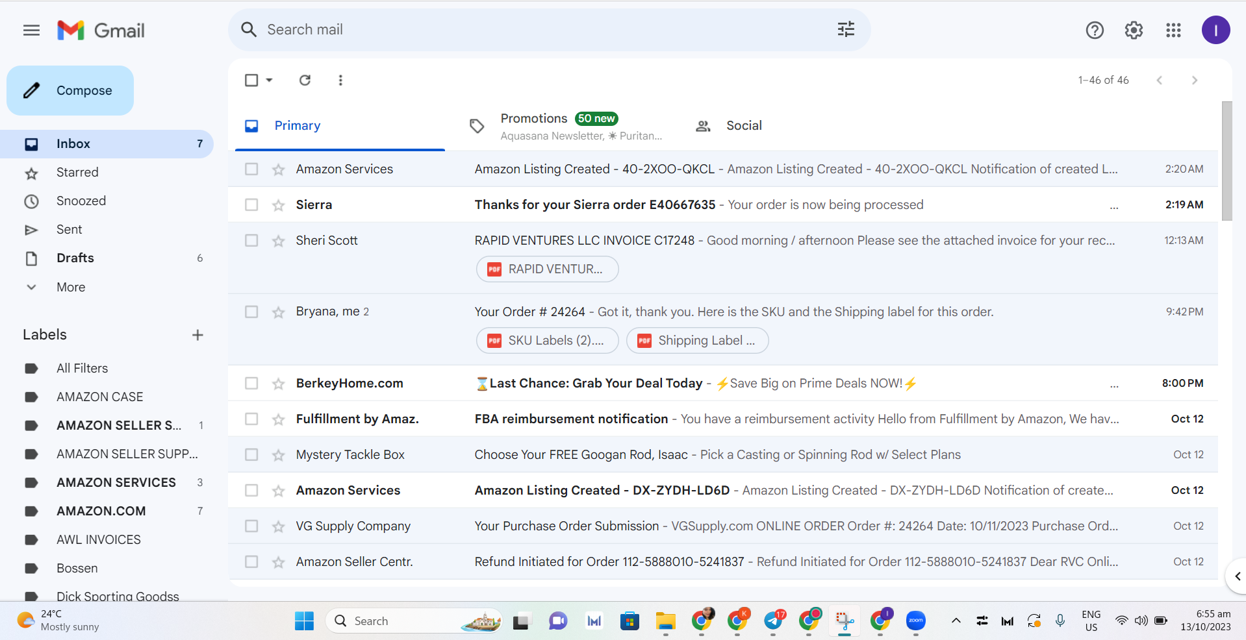This screenshot has width=1246, height=640.
Task: Check the Sierra email checkbox
Action: [251, 204]
